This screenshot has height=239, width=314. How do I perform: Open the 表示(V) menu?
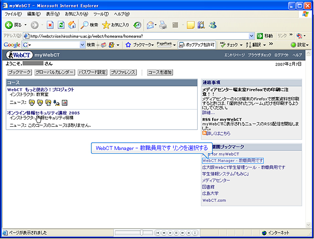tap(52, 14)
